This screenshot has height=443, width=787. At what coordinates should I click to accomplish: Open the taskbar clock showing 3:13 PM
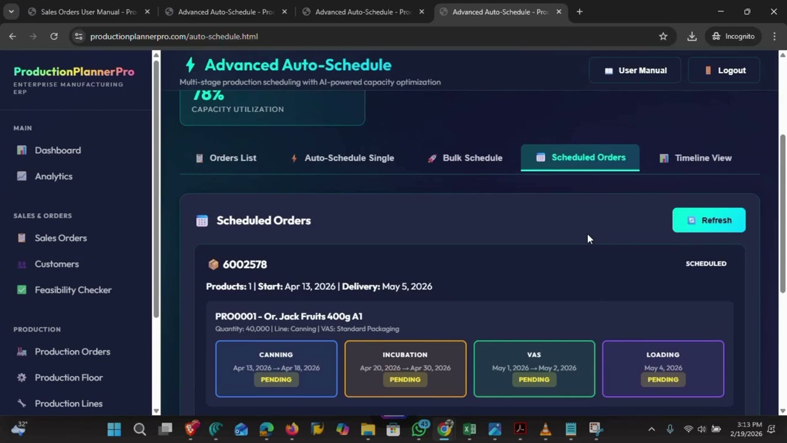point(748,429)
